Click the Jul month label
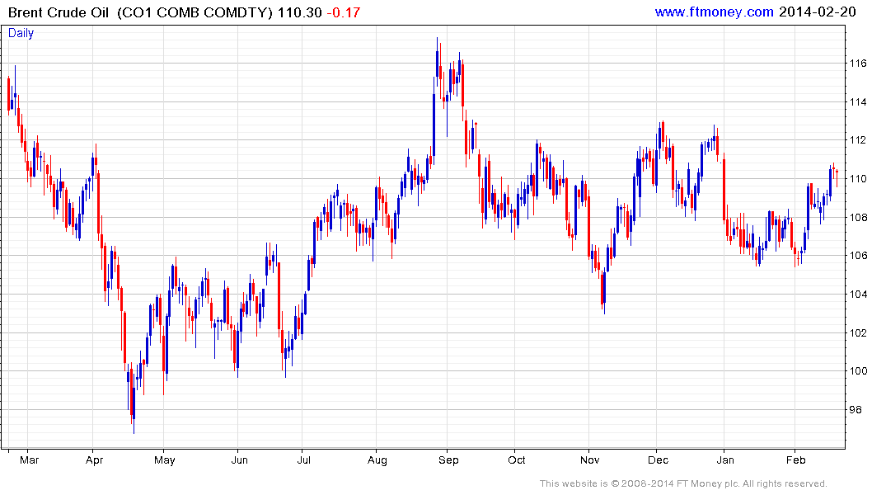The width and height of the screenshot is (886, 495). [304, 460]
